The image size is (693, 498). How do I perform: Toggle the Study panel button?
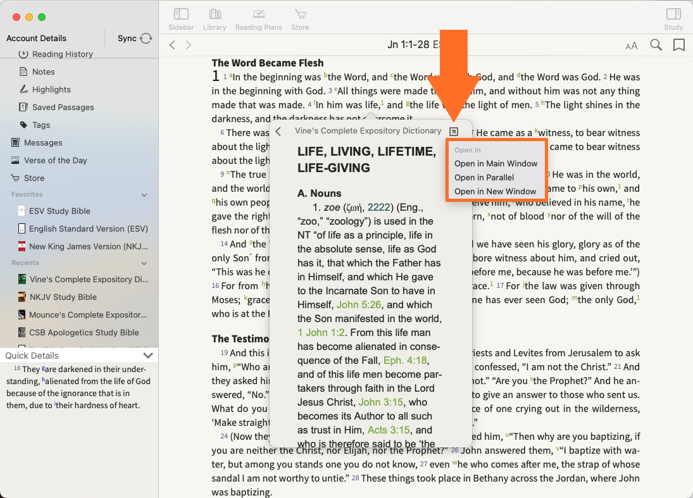pyautogui.click(x=673, y=20)
